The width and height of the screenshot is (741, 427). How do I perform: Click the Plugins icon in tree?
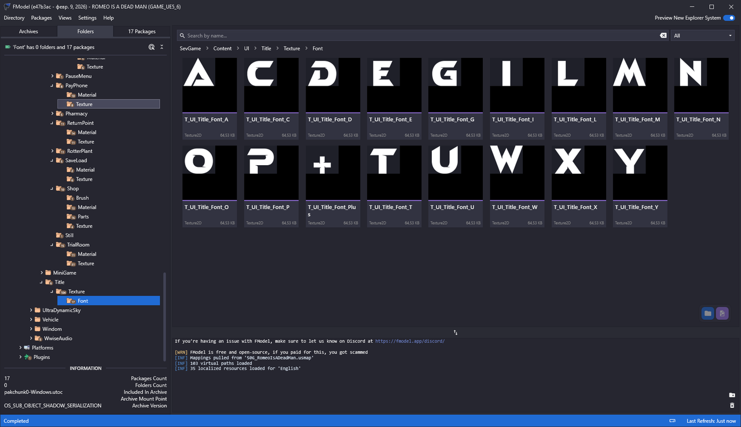click(x=27, y=357)
